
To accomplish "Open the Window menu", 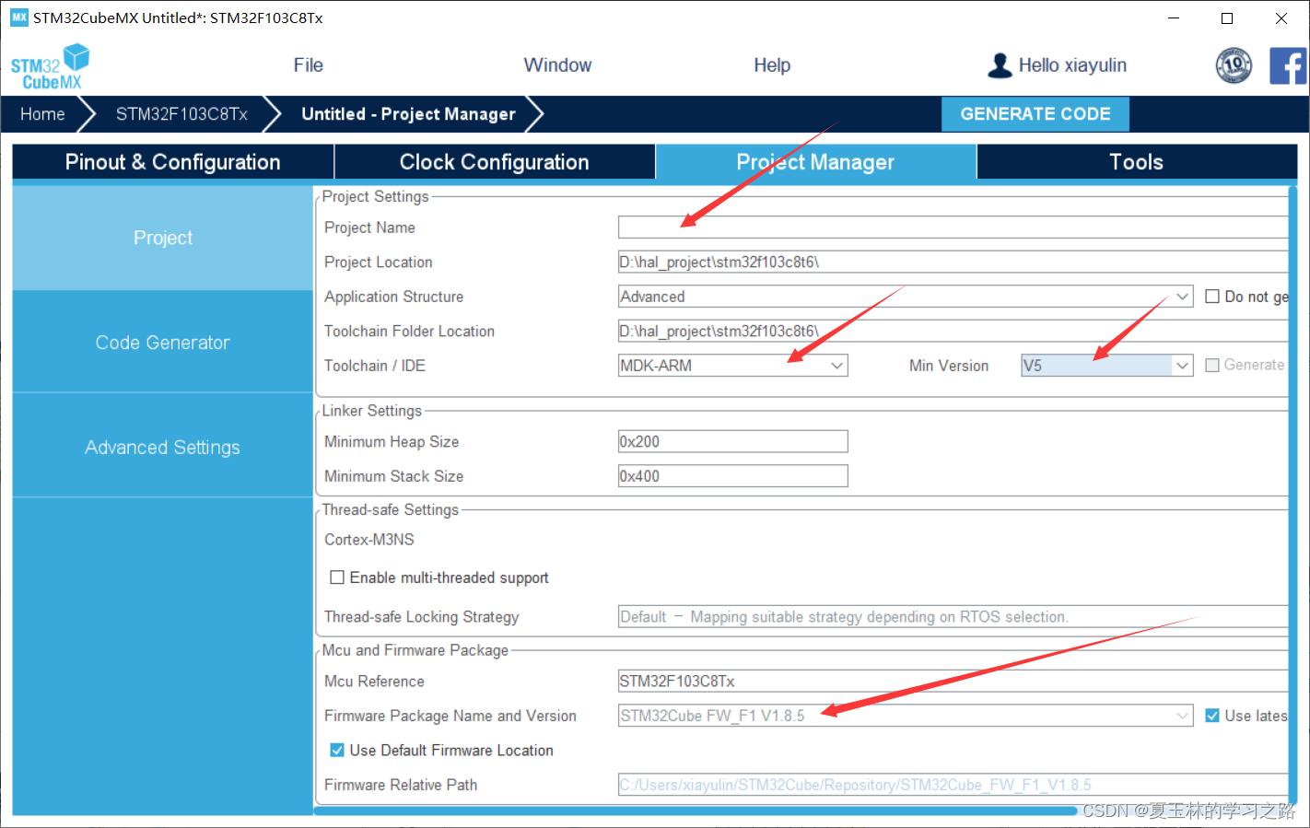I will click(x=557, y=65).
